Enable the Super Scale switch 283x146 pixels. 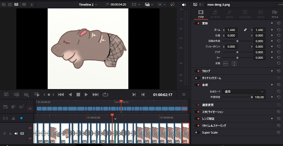(197, 132)
